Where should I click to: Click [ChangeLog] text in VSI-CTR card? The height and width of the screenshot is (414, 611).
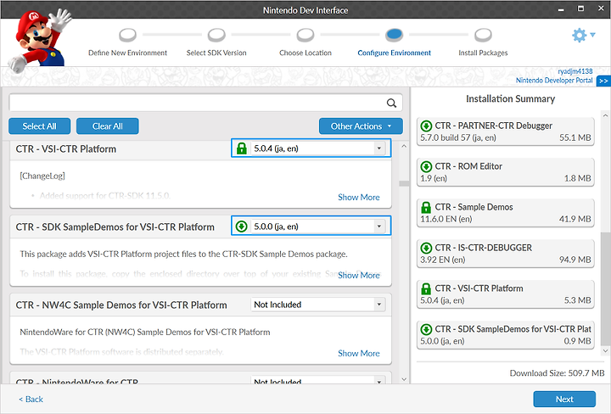click(42, 176)
